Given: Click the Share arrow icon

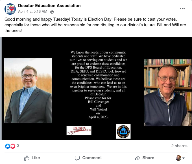Looking at the screenshot, I should (x=138, y=158).
